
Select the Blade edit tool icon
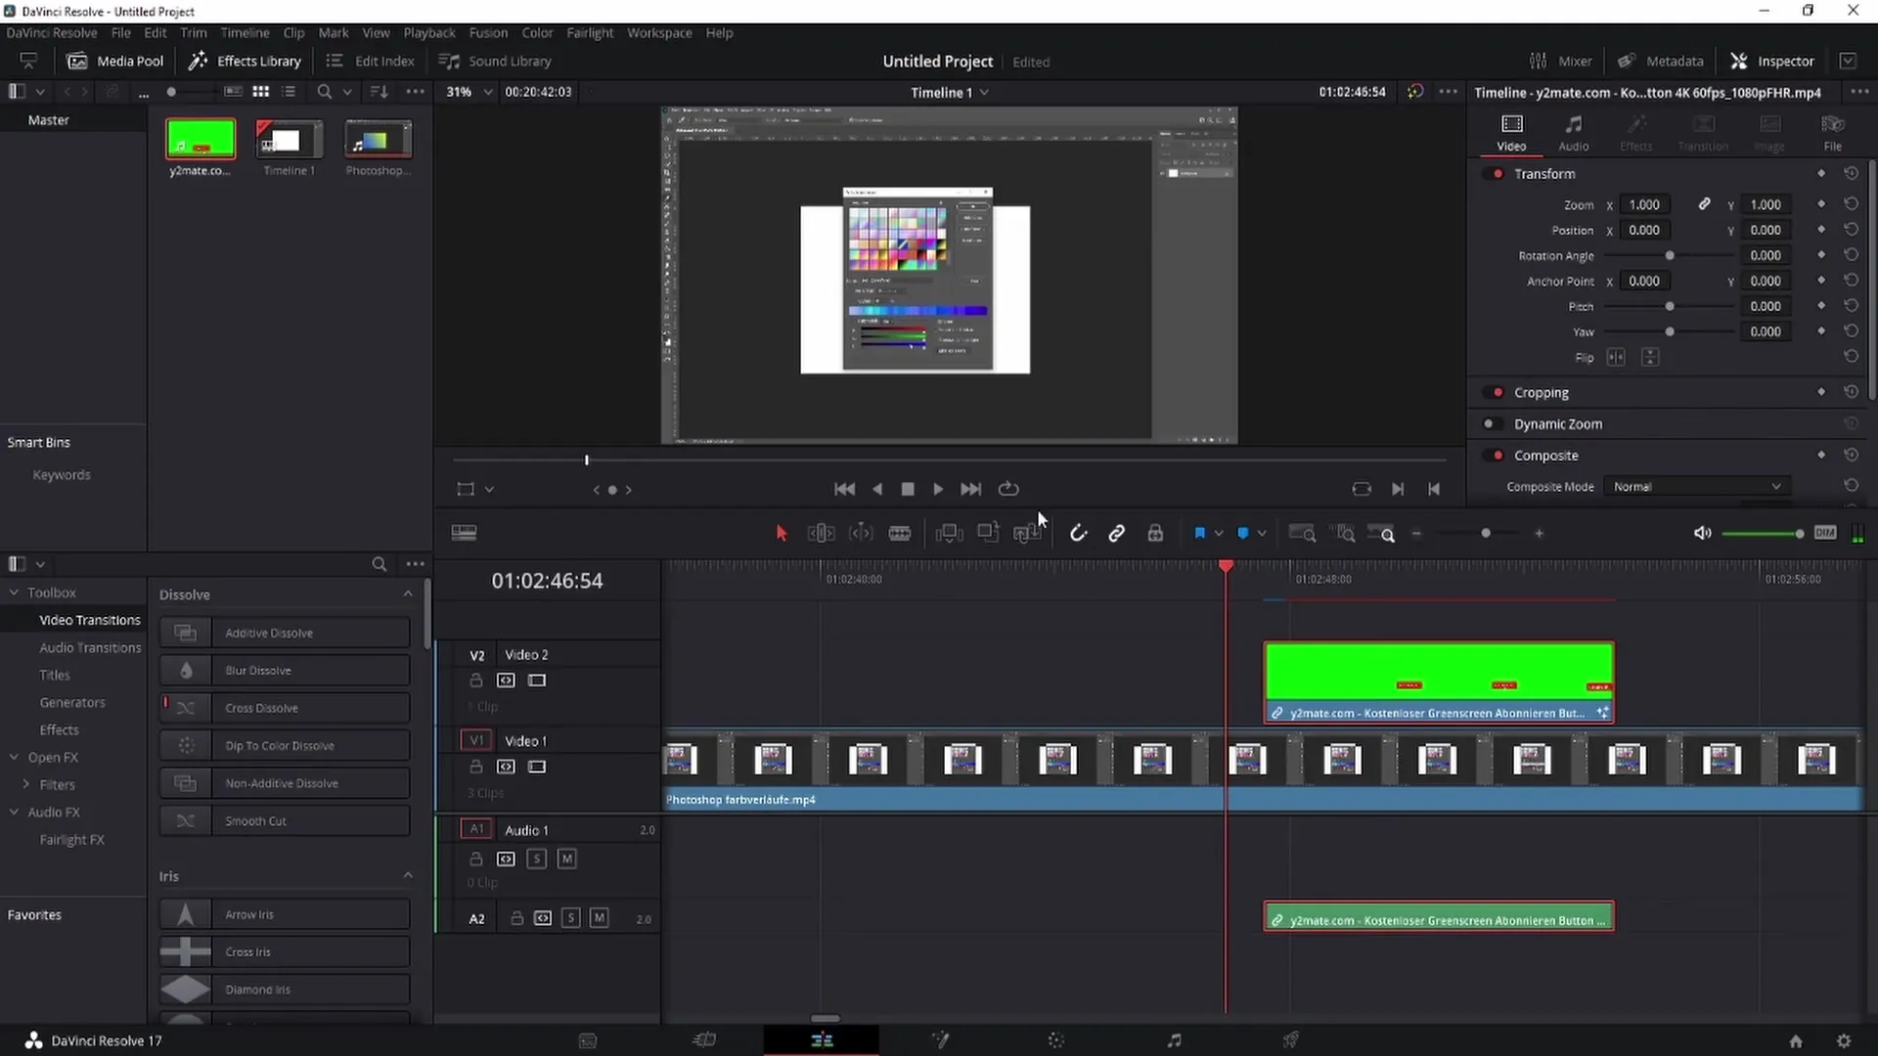pos(899,534)
